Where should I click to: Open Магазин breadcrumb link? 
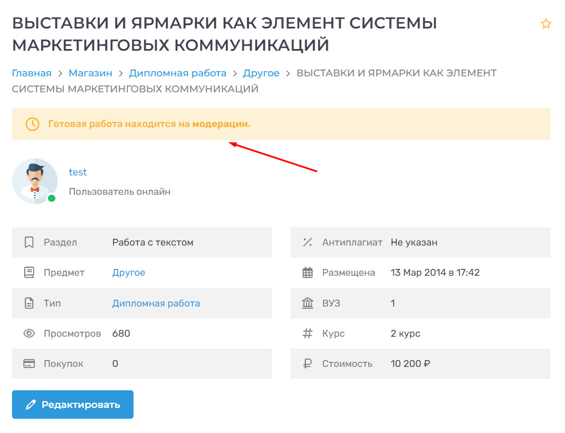click(x=90, y=73)
